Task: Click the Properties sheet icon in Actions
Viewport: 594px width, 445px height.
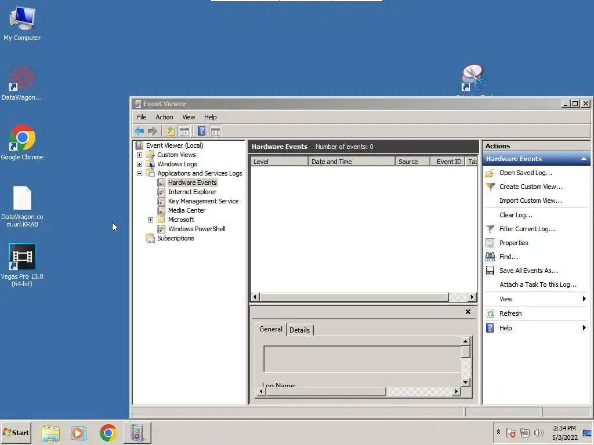Action: coord(490,243)
